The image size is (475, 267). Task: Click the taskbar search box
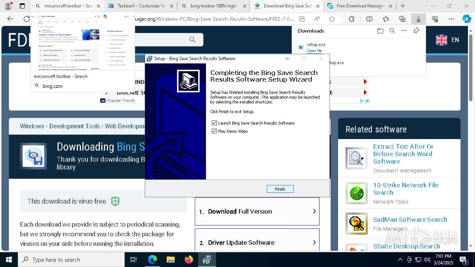(x=71, y=260)
